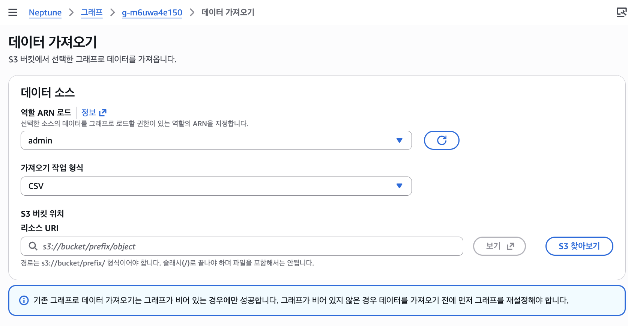Click the admin value in the role selector
The width and height of the screenshot is (628, 326).
(40, 140)
